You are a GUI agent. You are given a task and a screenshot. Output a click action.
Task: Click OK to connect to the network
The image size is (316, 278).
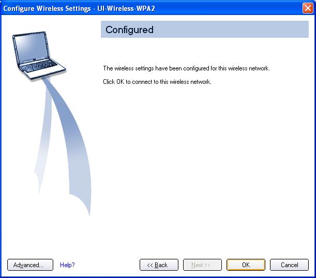click(246, 265)
